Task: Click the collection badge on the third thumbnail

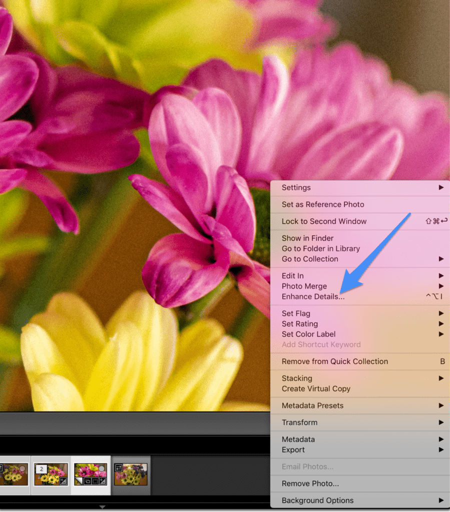Action: click(87, 482)
